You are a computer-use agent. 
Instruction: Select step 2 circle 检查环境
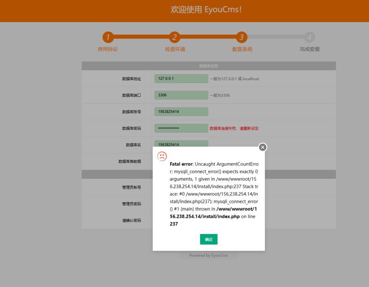pos(175,37)
